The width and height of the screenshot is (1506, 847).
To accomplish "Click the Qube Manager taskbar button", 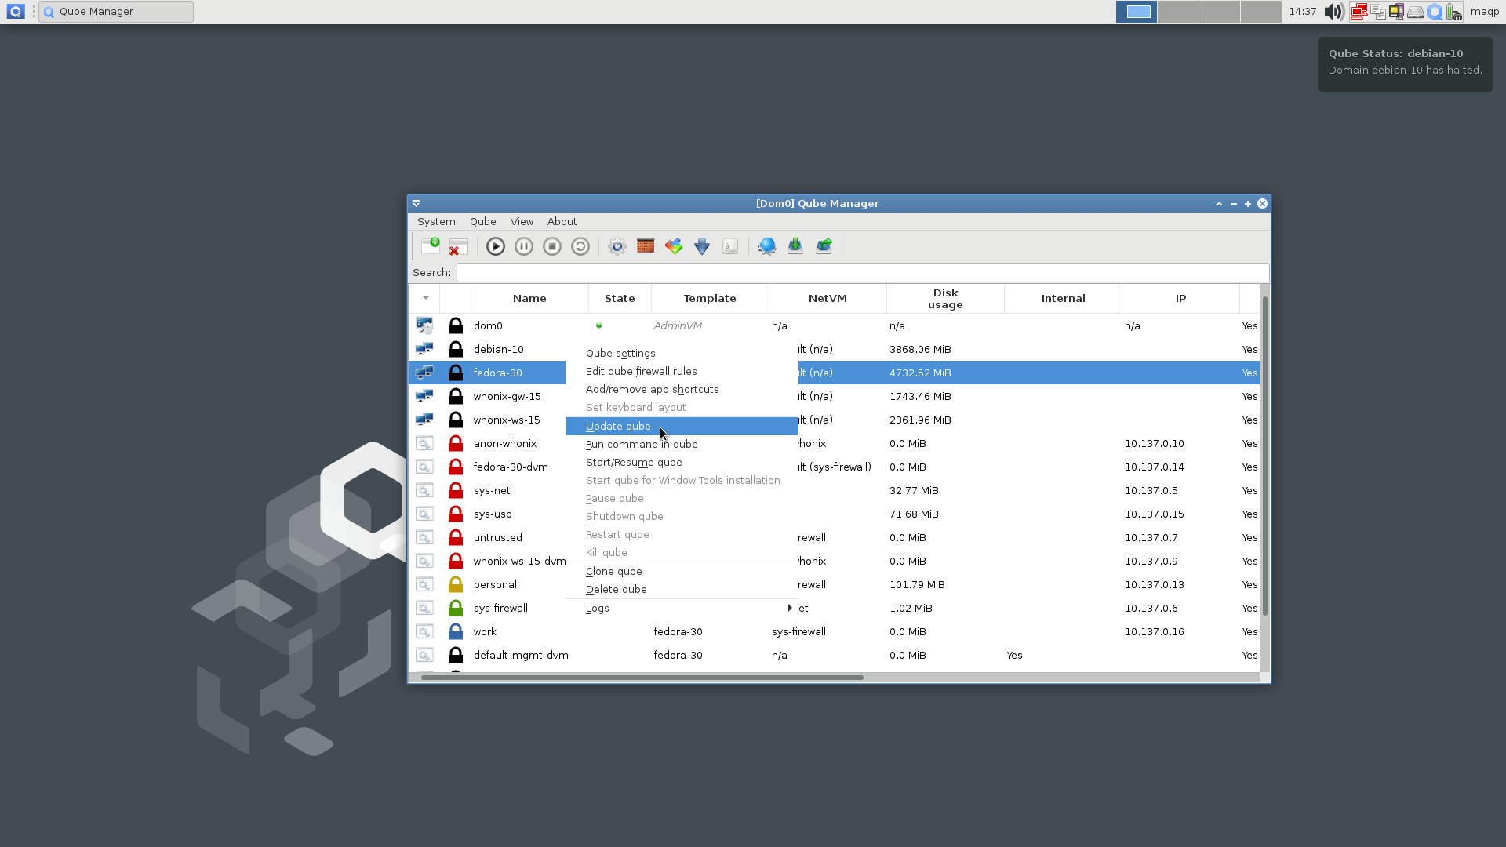I will pyautogui.click(x=116, y=12).
